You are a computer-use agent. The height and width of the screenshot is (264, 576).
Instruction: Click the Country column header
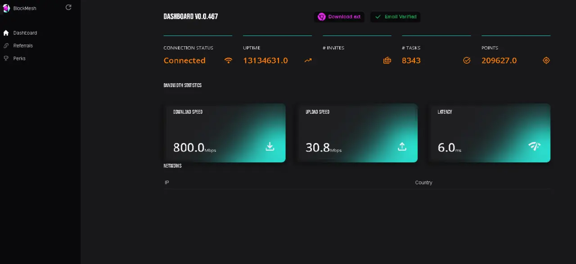click(x=423, y=183)
